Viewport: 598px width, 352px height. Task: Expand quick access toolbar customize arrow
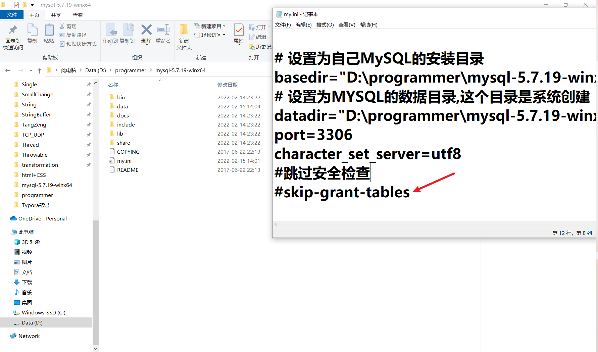coord(32,5)
